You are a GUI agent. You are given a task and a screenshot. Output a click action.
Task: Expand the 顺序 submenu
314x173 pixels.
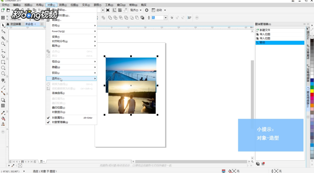pyautogui.click(x=71, y=46)
